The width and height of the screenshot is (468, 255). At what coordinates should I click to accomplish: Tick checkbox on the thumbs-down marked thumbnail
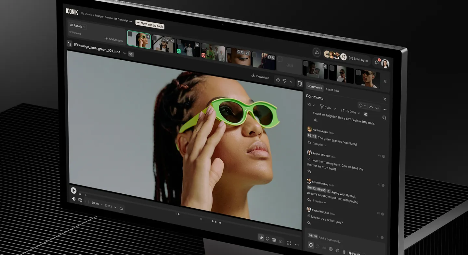coord(204,46)
